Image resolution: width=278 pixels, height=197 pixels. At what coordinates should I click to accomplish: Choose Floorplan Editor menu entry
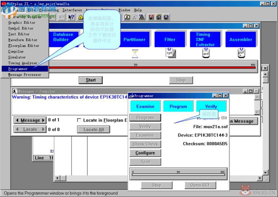[25, 46]
